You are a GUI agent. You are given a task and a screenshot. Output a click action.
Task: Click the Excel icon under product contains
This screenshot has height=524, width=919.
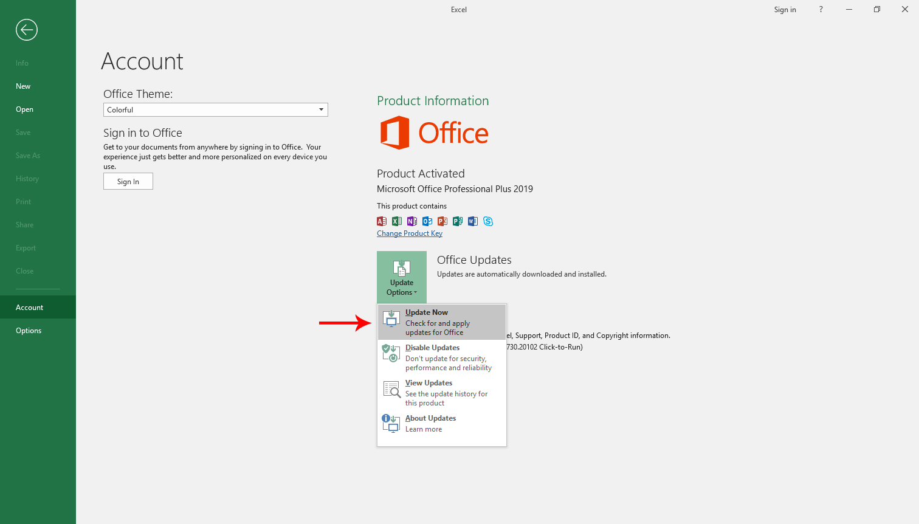(397, 221)
